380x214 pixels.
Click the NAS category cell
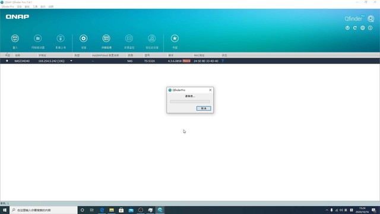(130, 61)
